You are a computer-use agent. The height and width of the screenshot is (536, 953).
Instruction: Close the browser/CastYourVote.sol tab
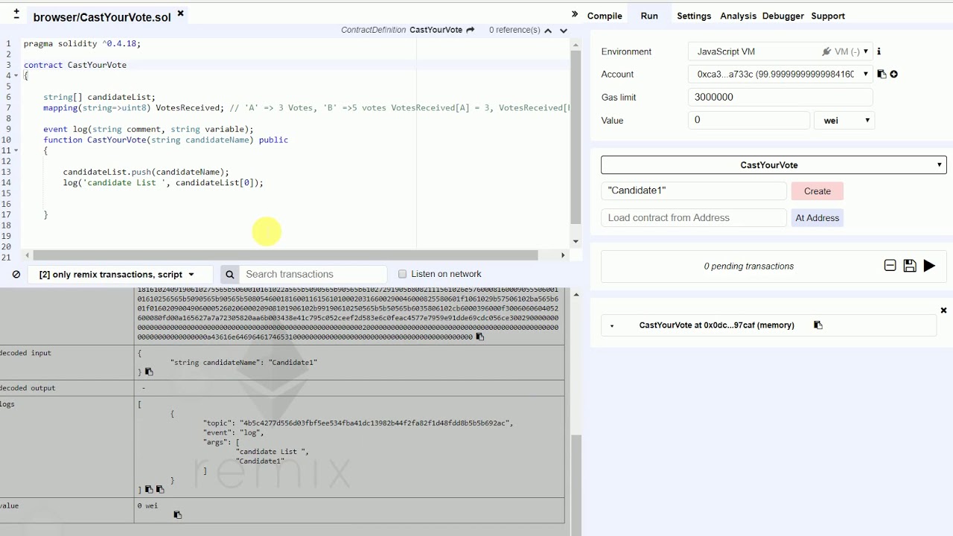181,13
